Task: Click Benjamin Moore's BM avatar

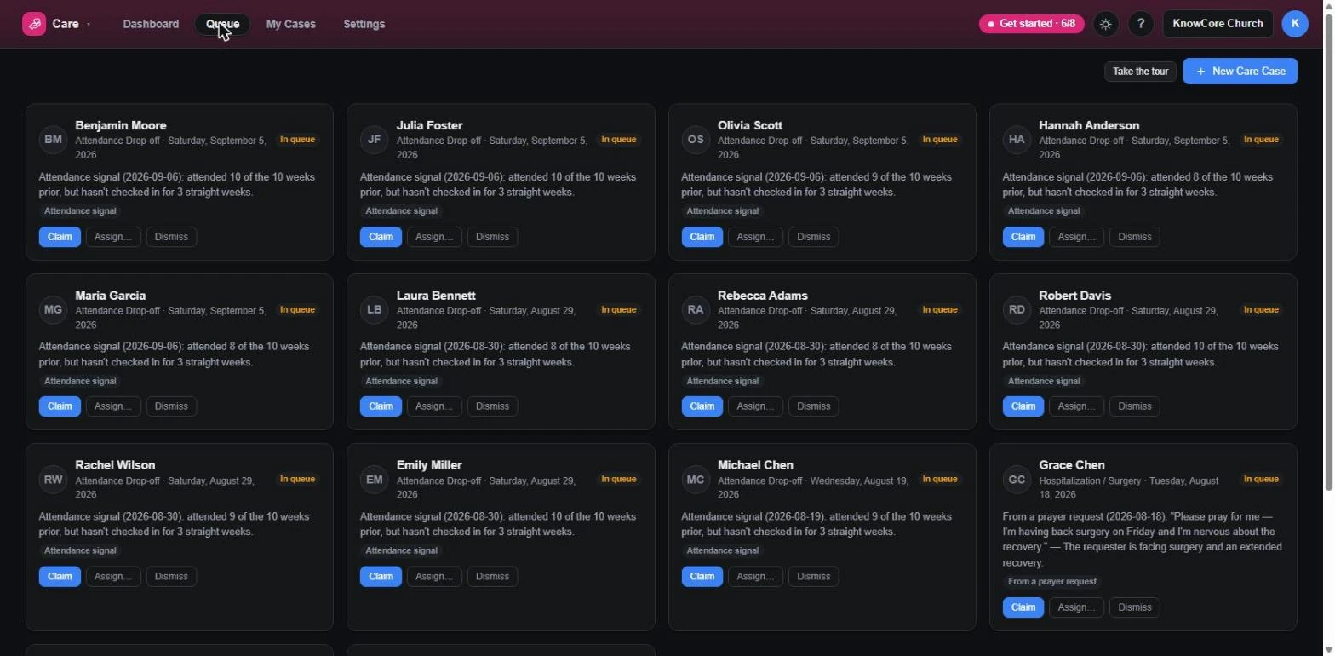Action: 53,140
